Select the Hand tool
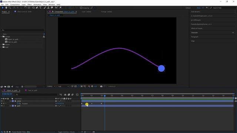 (6, 7)
